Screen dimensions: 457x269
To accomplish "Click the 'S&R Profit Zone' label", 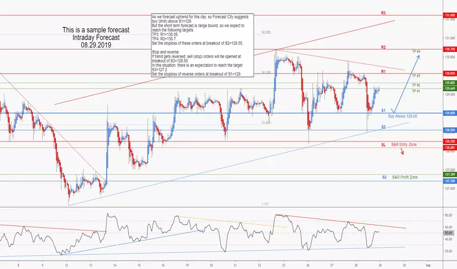I will [x=405, y=177].
